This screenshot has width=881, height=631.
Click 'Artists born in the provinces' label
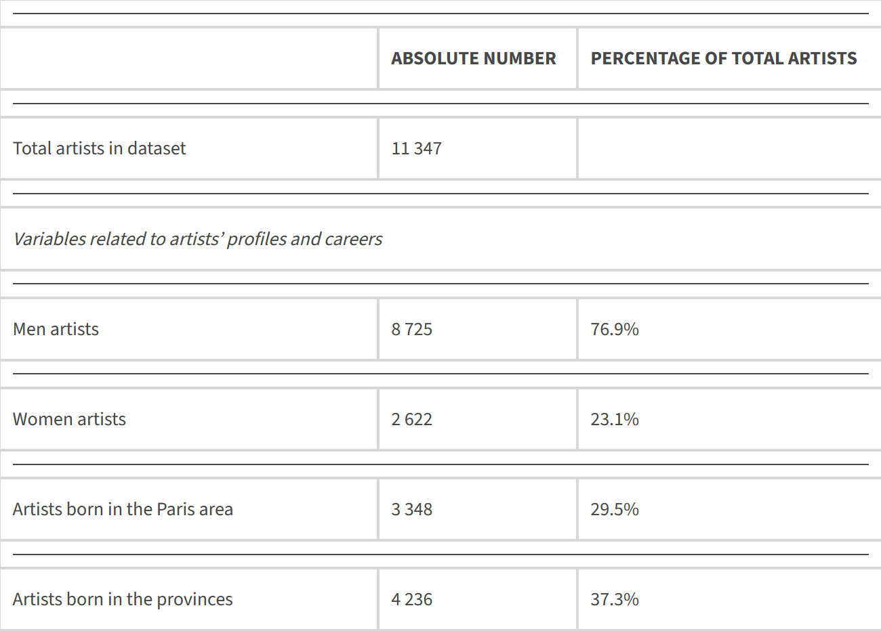[123, 599]
